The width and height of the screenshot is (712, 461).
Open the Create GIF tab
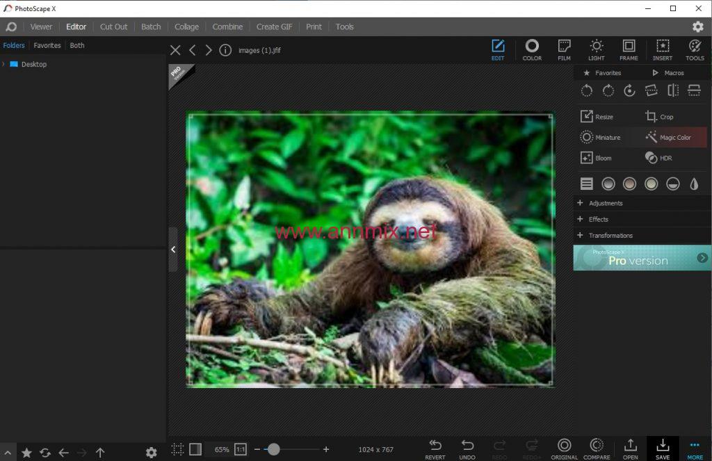(274, 27)
